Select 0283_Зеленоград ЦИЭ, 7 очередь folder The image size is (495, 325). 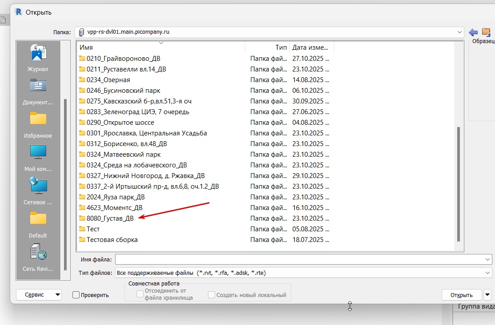(138, 112)
